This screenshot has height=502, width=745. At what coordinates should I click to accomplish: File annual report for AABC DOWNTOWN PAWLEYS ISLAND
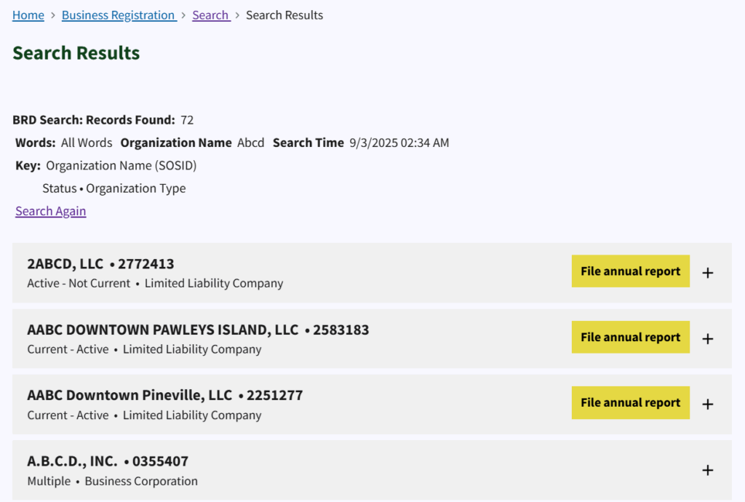[630, 337]
